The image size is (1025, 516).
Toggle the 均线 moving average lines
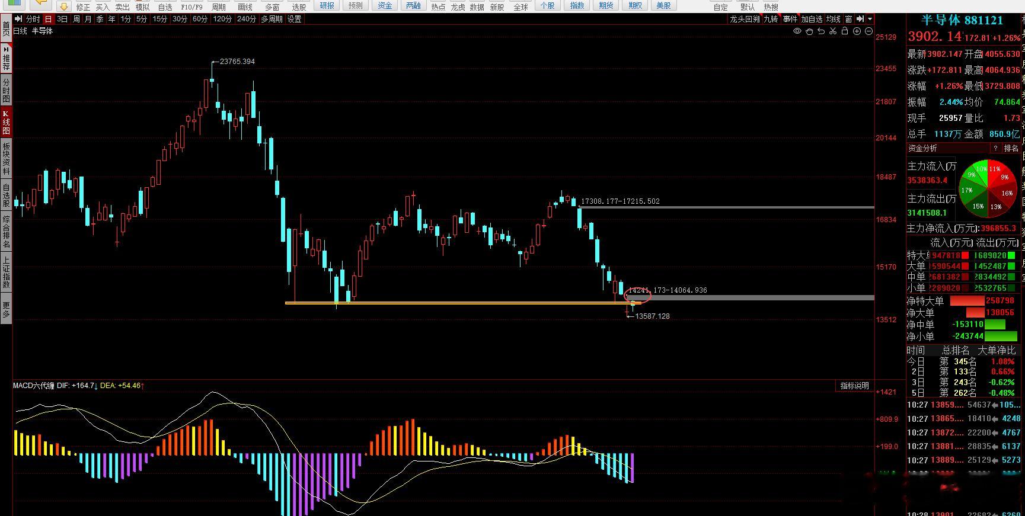click(834, 19)
